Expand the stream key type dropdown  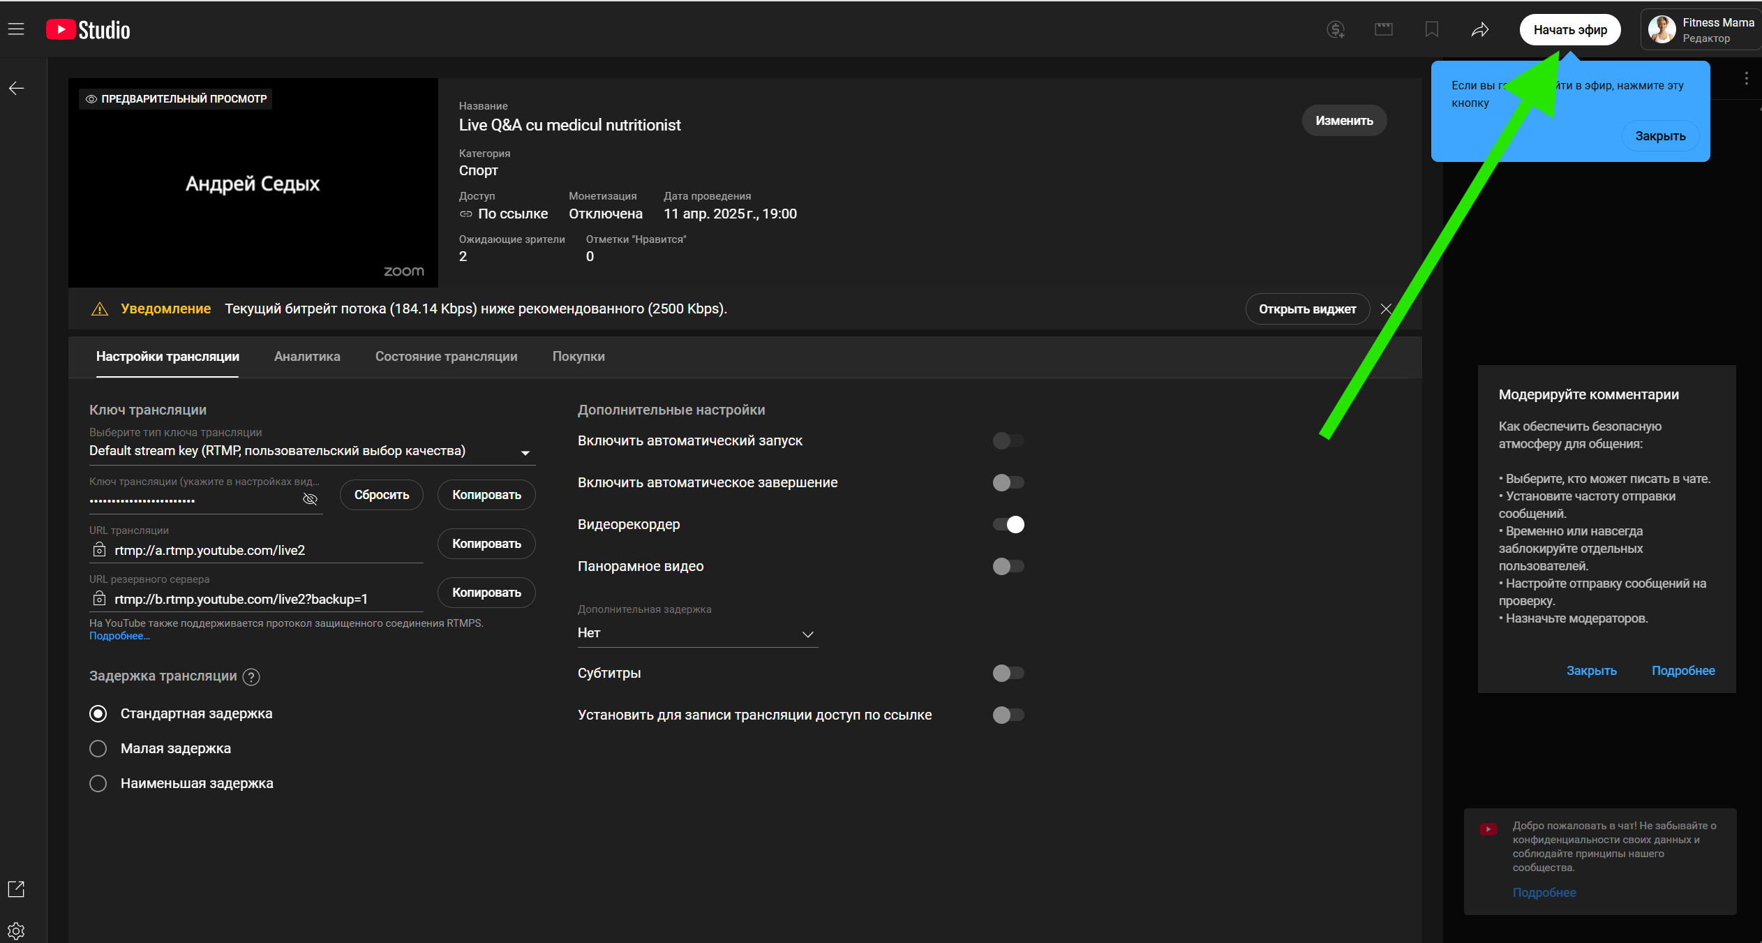pos(312,451)
